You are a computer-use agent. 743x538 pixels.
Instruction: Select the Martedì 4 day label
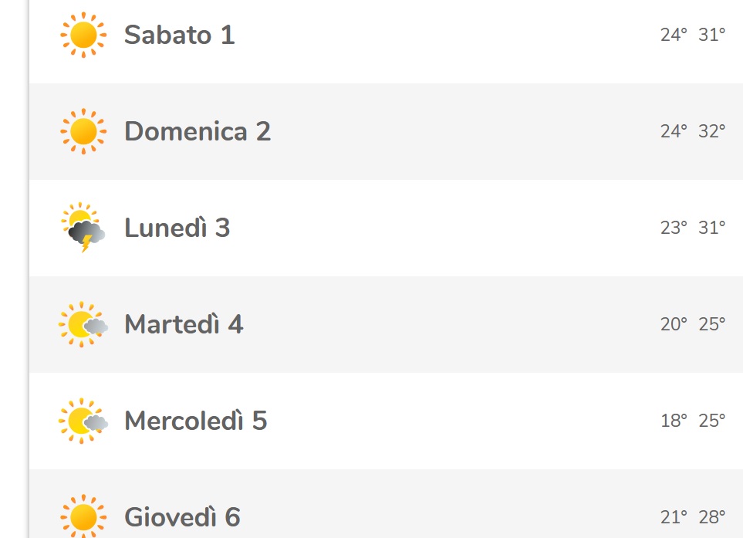click(184, 325)
